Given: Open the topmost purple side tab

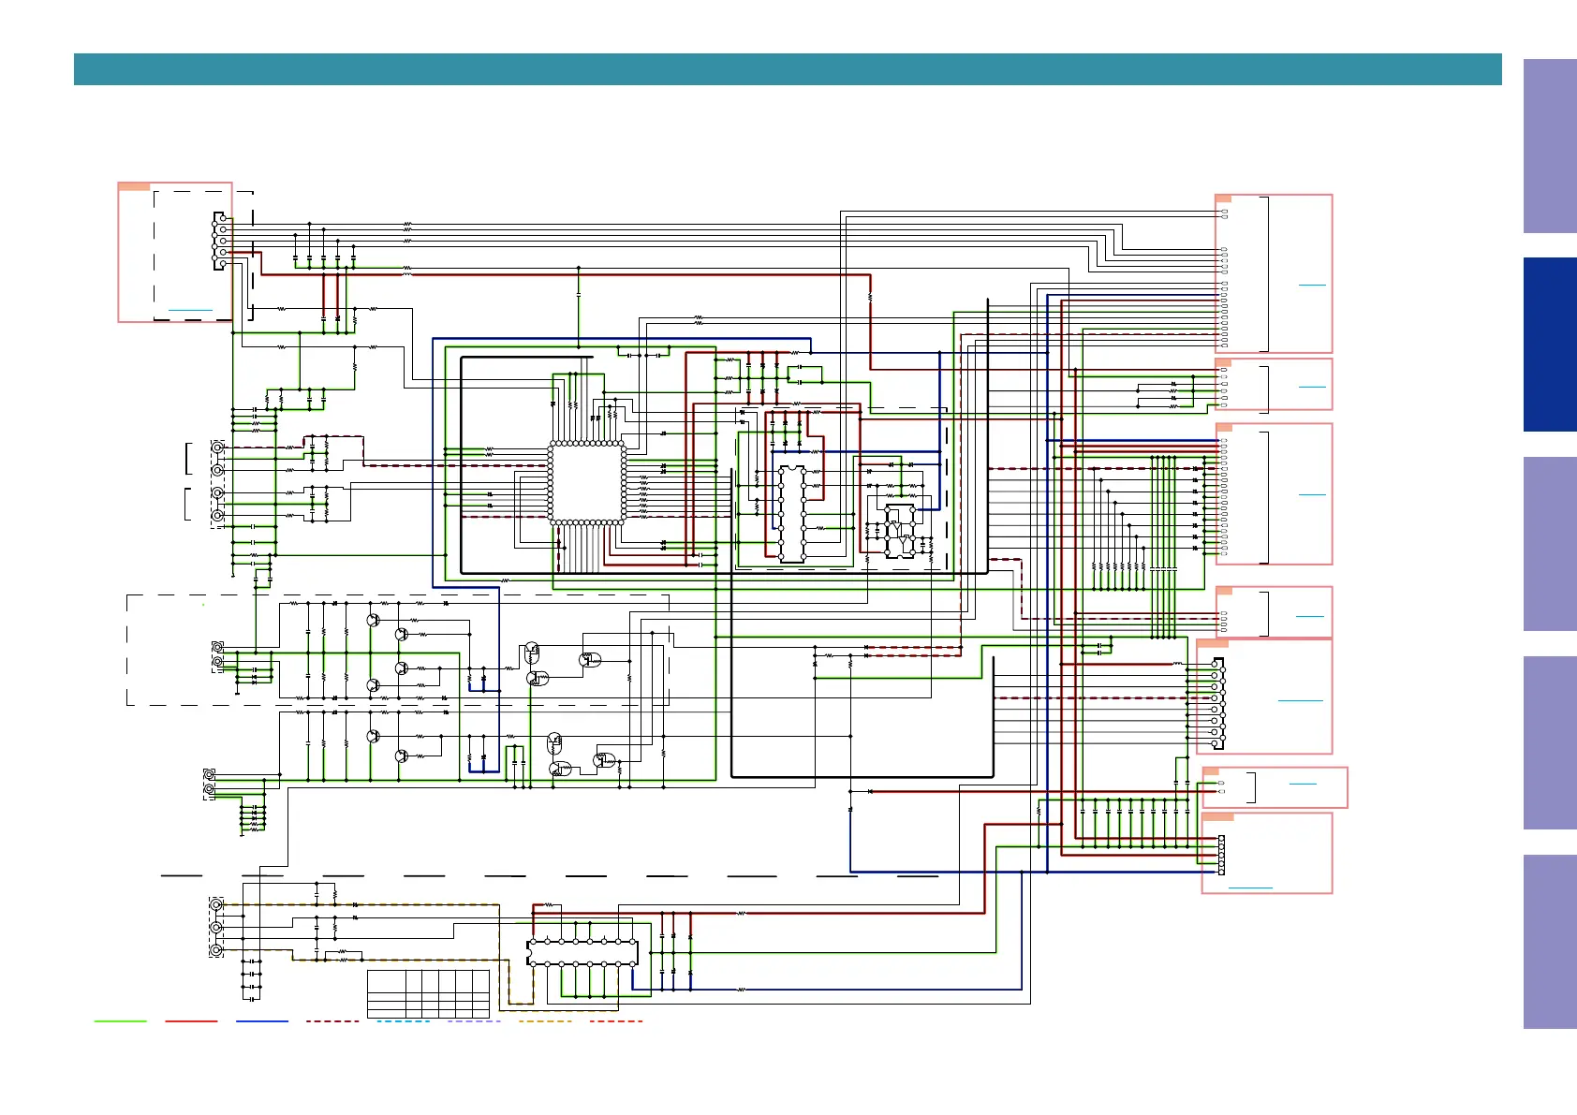Looking at the screenshot, I should point(1550,146).
